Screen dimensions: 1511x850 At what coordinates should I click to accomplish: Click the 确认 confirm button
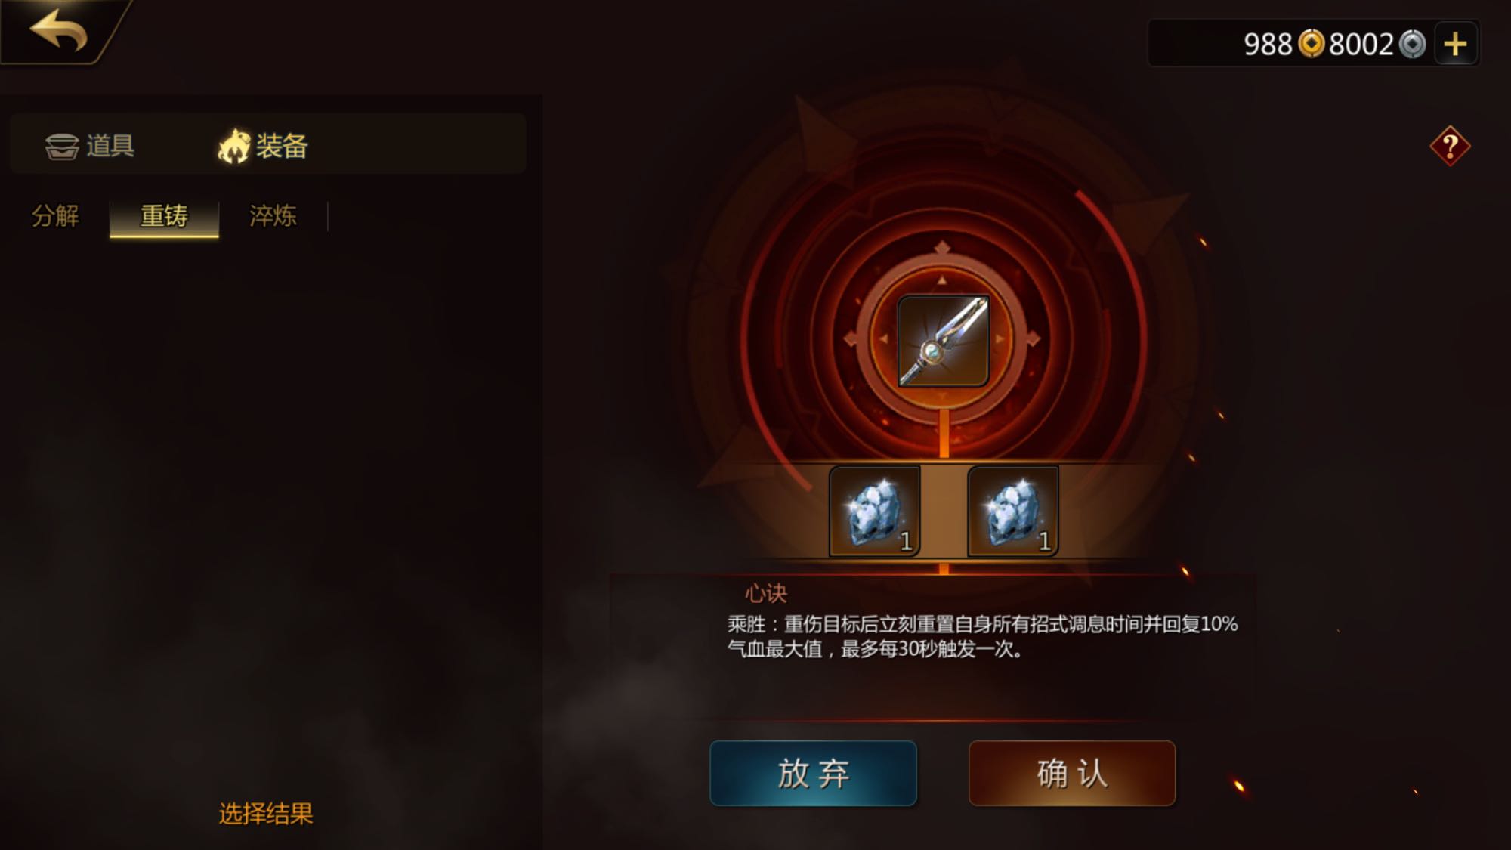coord(1072,774)
